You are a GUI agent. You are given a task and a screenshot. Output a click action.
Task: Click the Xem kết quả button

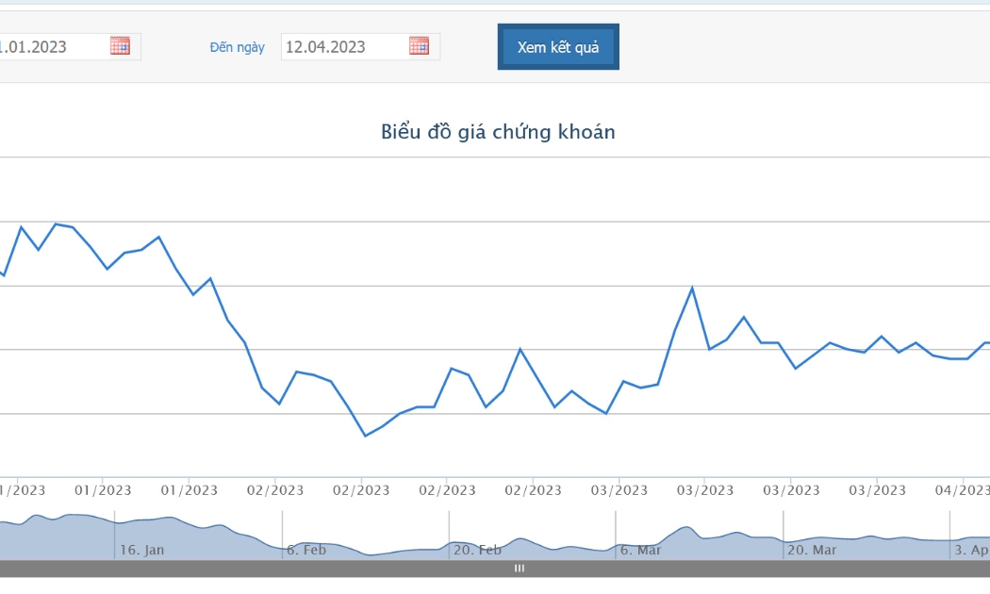(558, 47)
